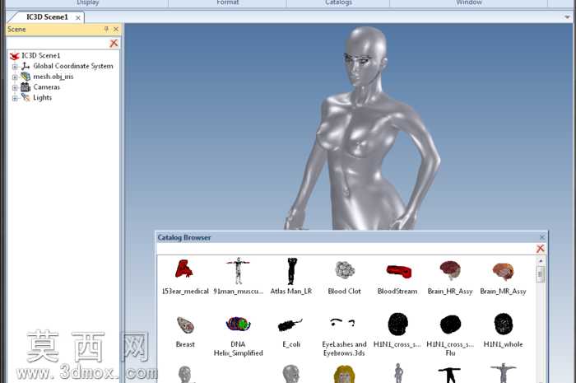Select mesh.obj_iris in the scene tree

click(x=53, y=77)
